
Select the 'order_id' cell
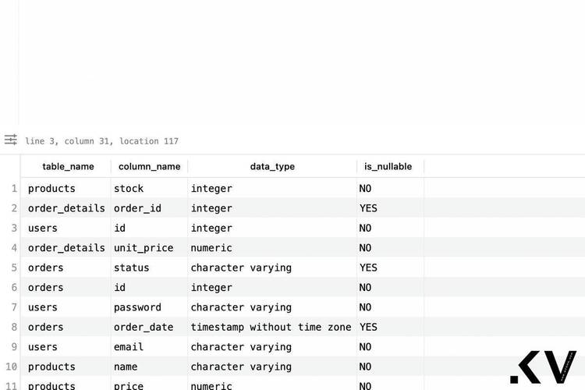(x=138, y=208)
